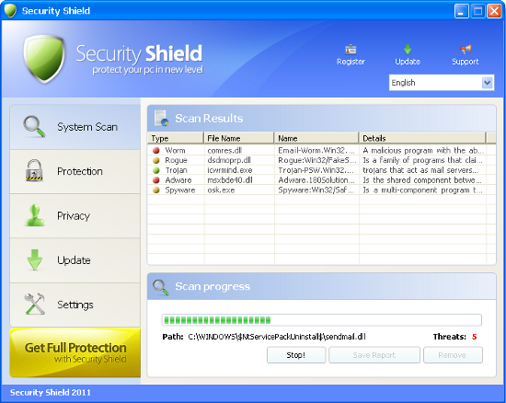Click the green Update arrow in header
The height and width of the screenshot is (403, 506).
[x=408, y=50]
